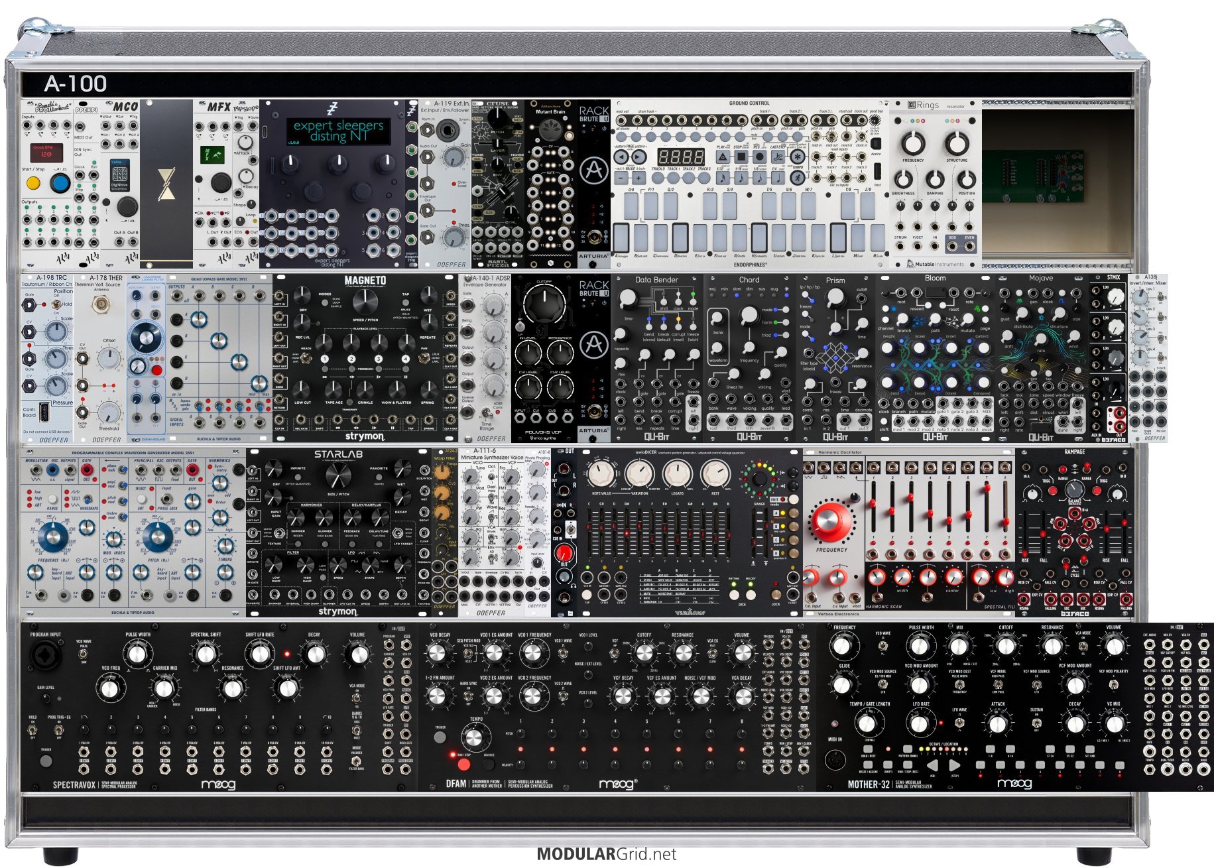Screen dimensions: 1214x868
Task: Click the 'expert sleepers disting NT' display
Action: tap(338, 131)
